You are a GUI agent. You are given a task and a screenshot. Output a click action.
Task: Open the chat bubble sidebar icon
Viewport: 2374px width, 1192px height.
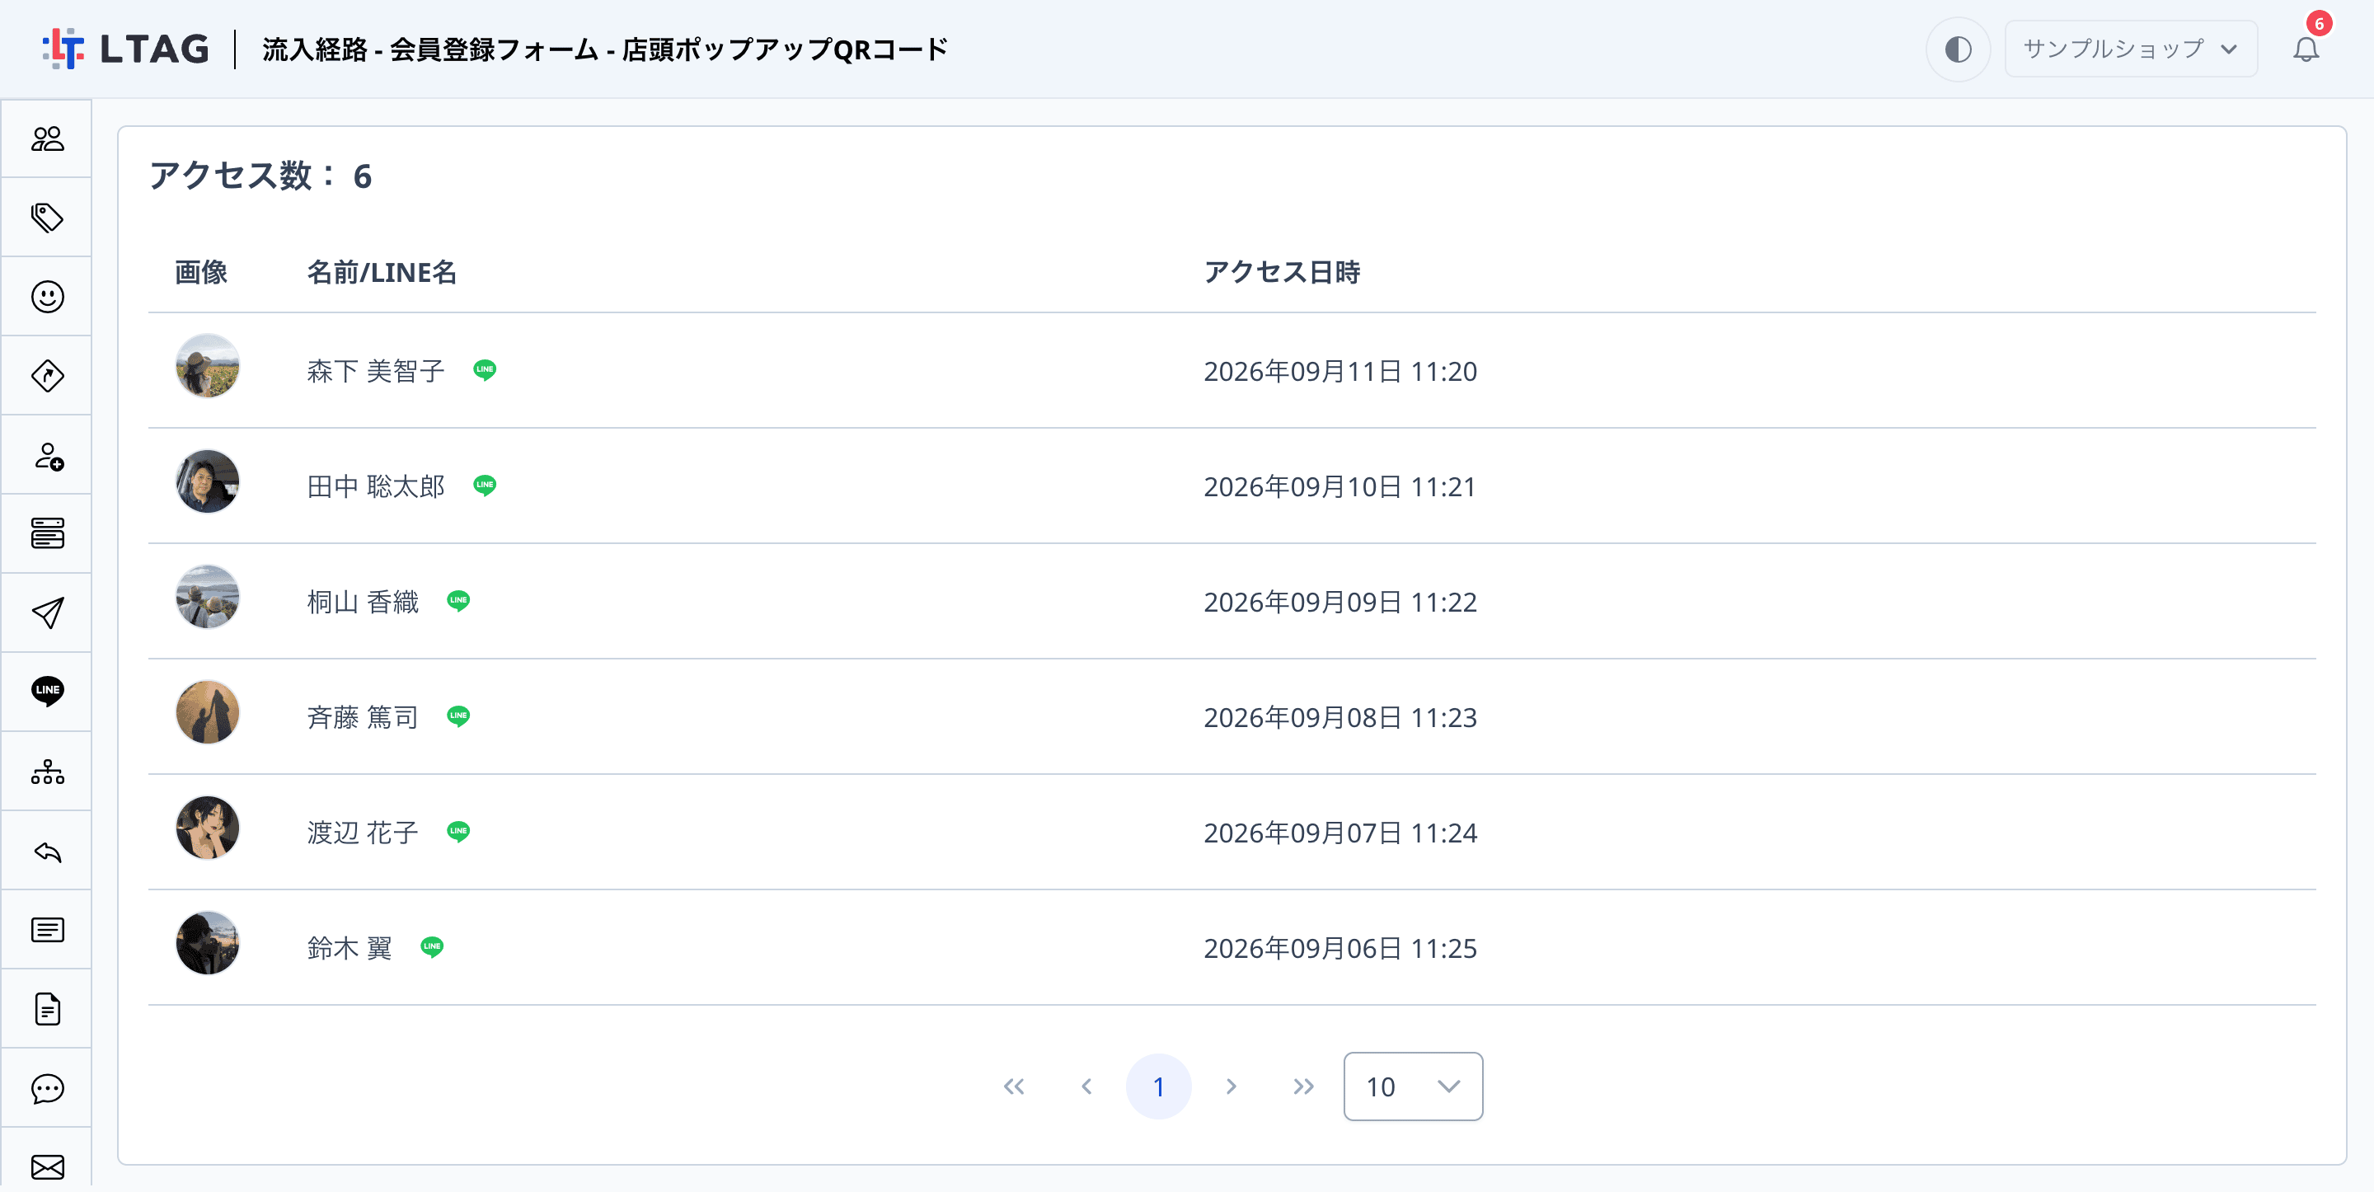pos(47,1088)
